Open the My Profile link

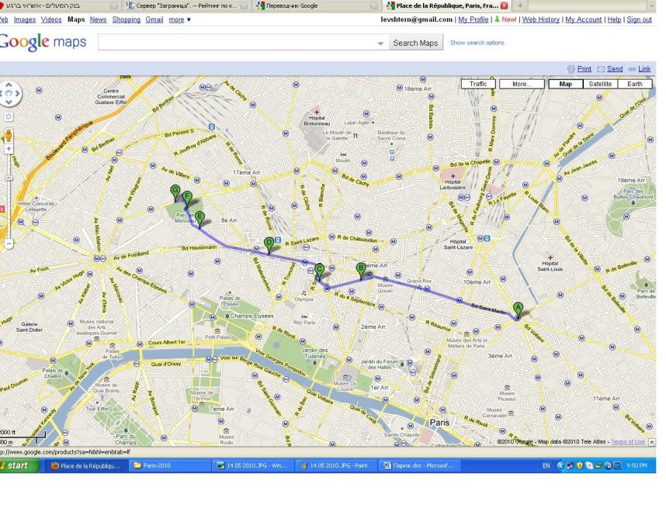[473, 19]
